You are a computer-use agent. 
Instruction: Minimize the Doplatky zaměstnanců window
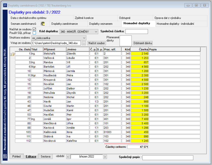188,5
